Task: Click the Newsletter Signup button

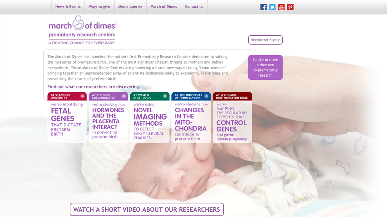Action: [x=265, y=40]
